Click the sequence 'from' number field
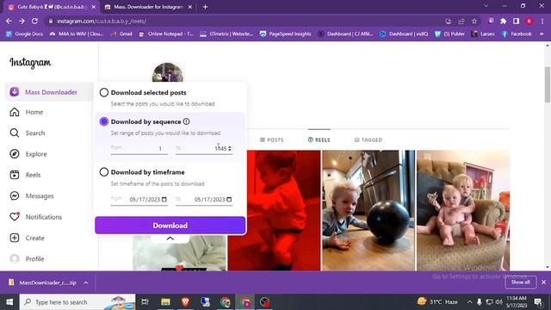This screenshot has width=551, height=310. [139, 149]
